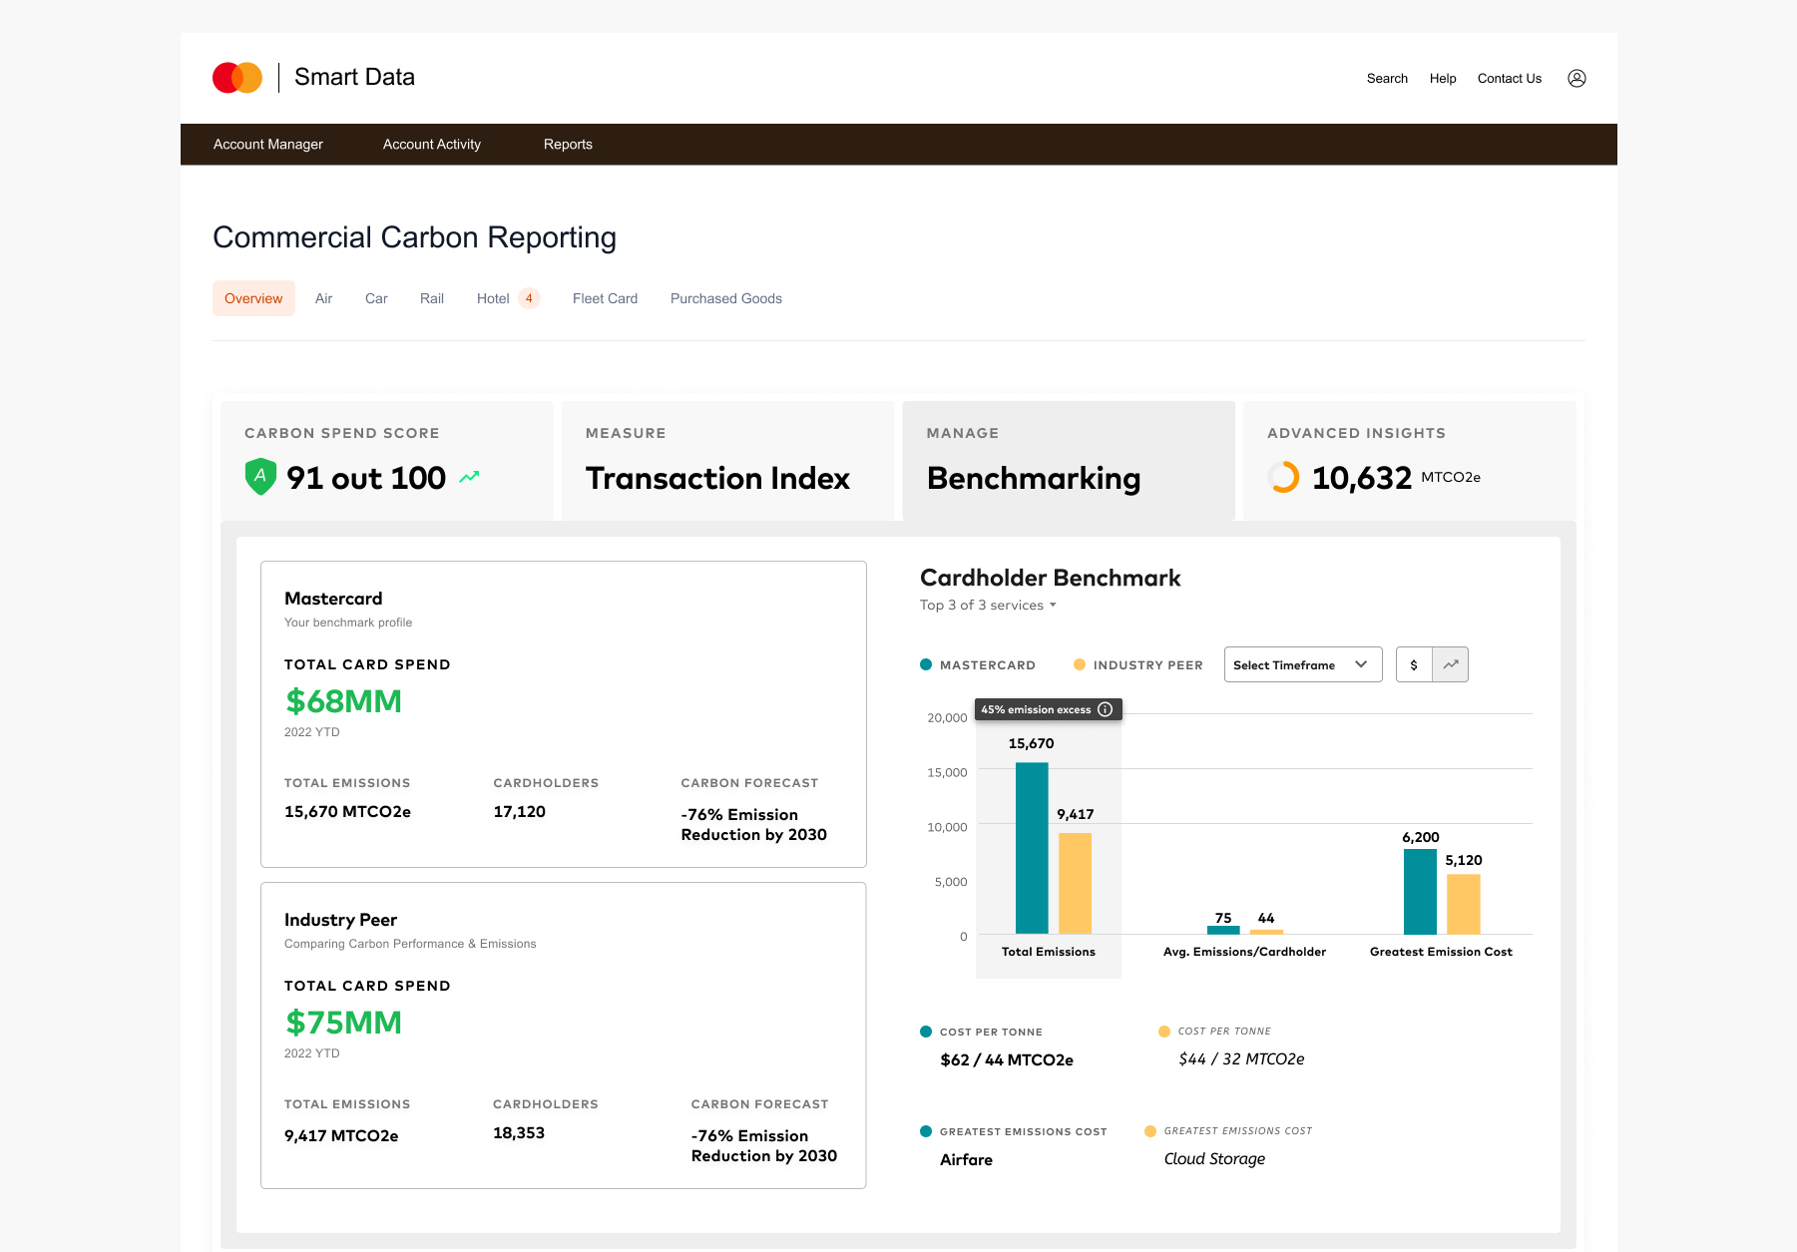
Task: Open Account Manager menu
Action: click(268, 144)
